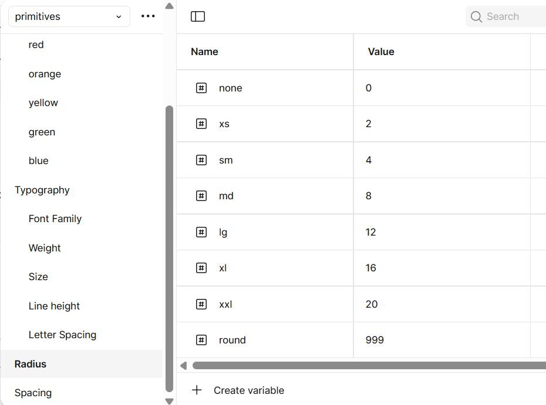
Task: Click the number type icon beside none
Action: pos(201,88)
